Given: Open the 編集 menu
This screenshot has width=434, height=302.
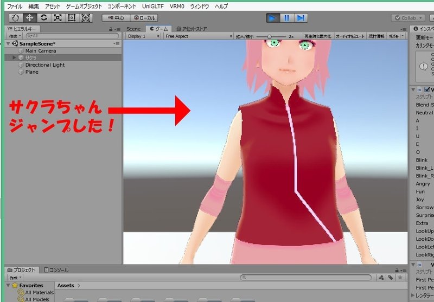Looking at the screenshot, I should click(x=34, y=6).
